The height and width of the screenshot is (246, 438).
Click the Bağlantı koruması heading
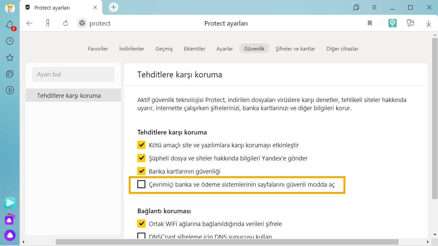click(164, 211)
